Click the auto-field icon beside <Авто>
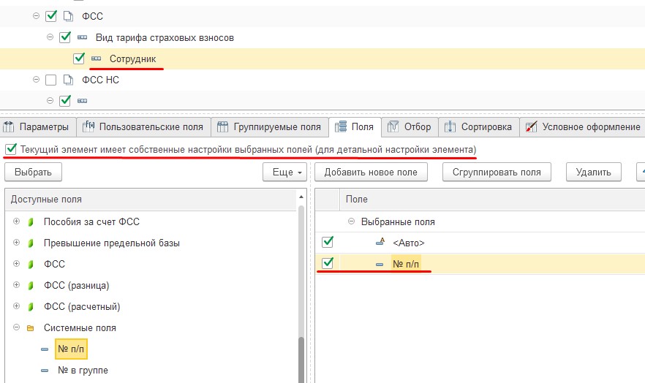Screen dimensions: 645x383 pyautogui.click(x=380, y=242)
